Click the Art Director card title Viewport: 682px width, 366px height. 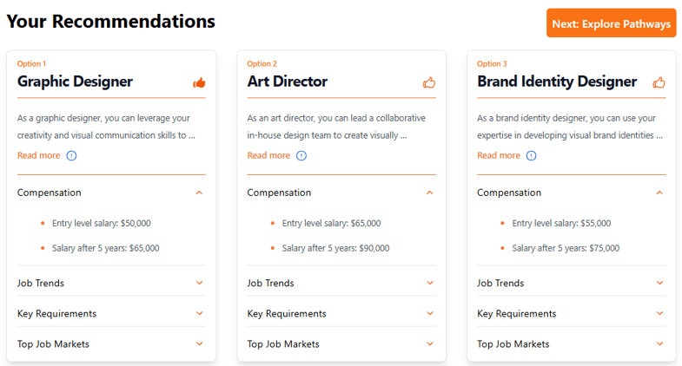point(288,82)
